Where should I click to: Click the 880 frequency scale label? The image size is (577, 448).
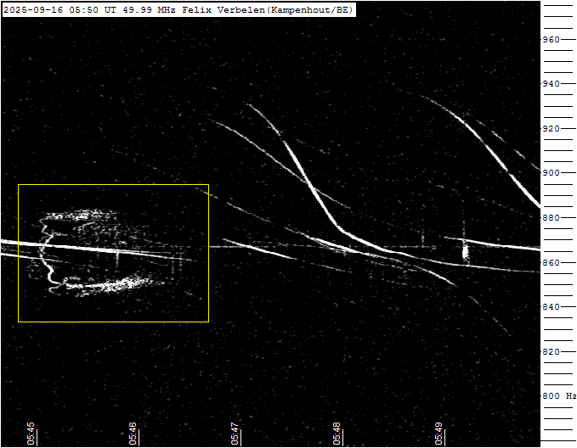(x=552, y=218)
